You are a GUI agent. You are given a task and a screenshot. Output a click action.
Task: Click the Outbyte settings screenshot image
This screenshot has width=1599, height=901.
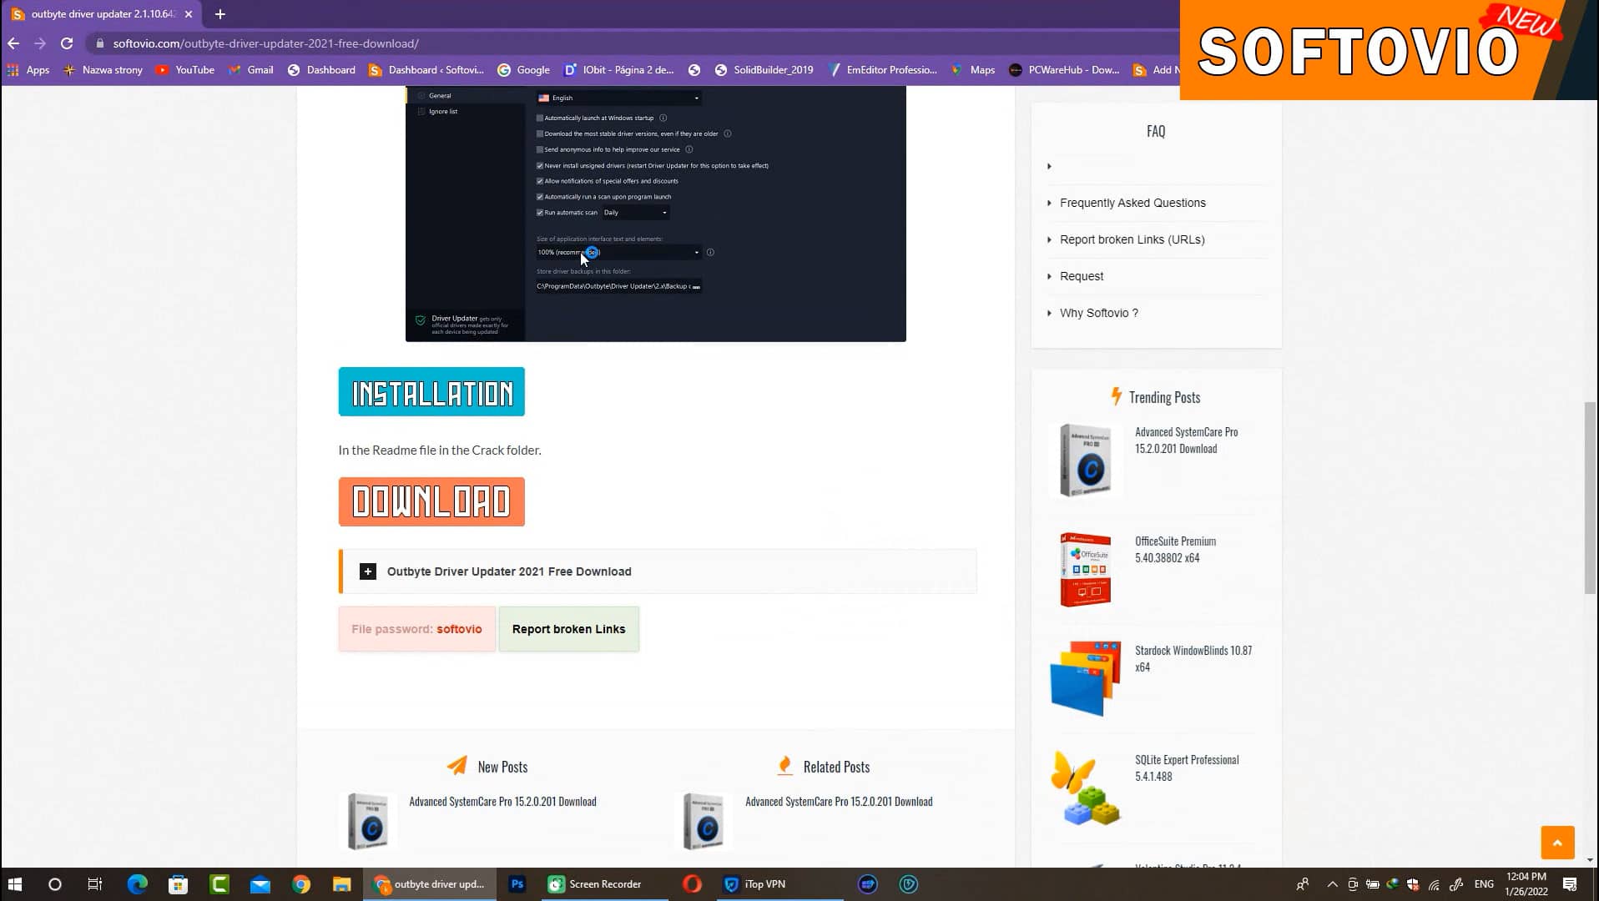click(x=655, y=214)
